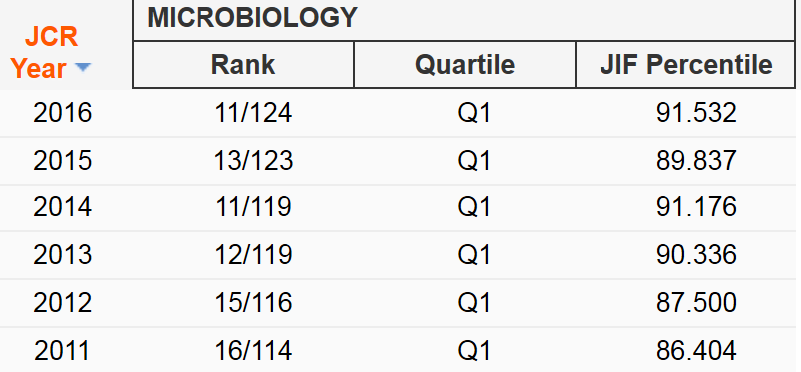
Task: Click the 2013 year cell
Action: (x=62, y=255)
